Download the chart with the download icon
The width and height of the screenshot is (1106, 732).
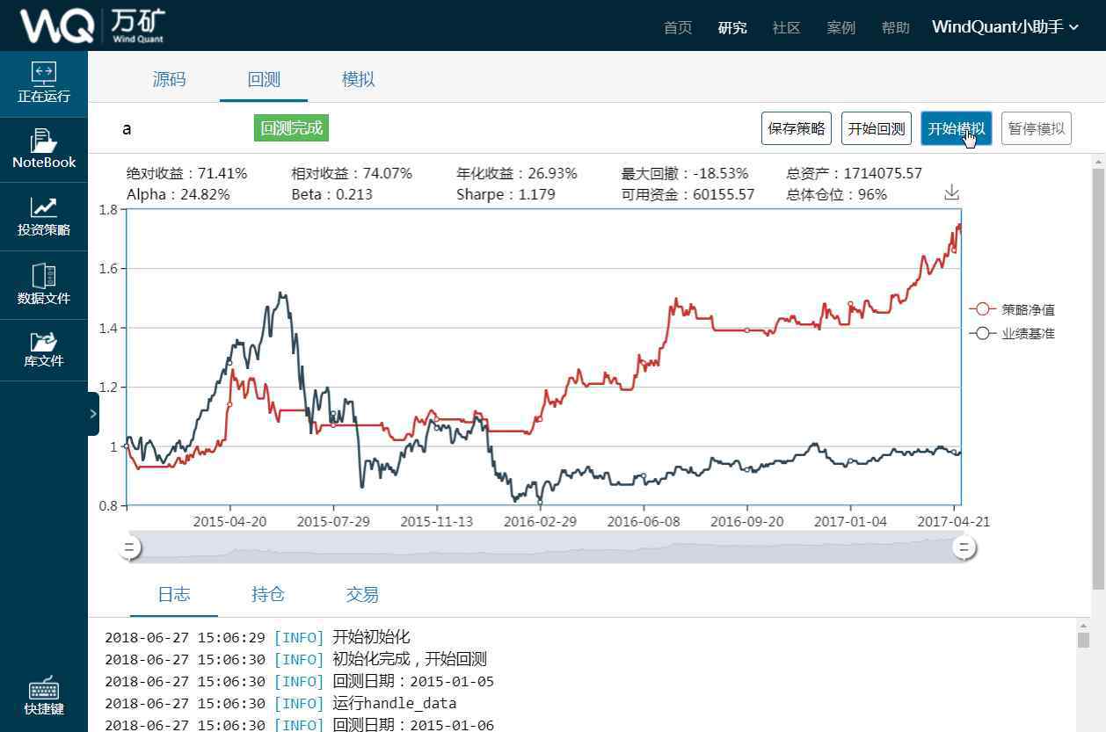pyautogui.click(x=951, y=192)
